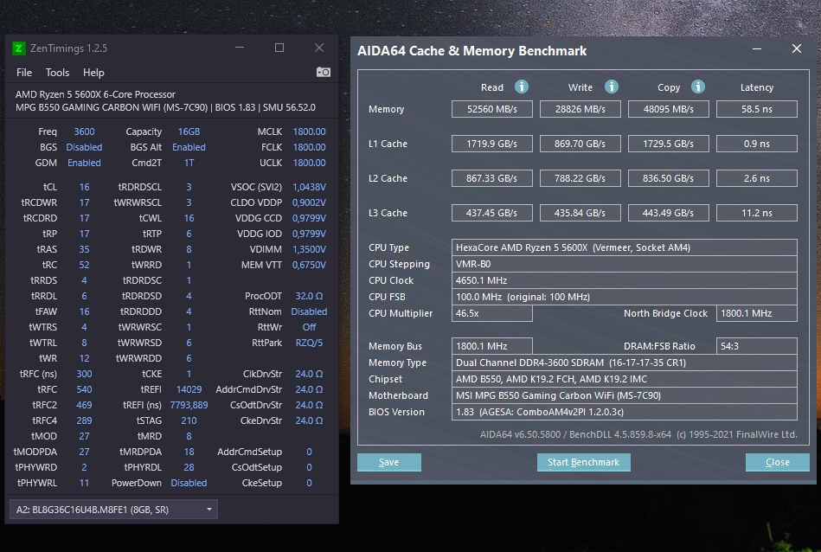Image resolution: width=821 pixels, height=552 pixels.
Task: Minimize the ZenTimings window
Action: [240, 48]
